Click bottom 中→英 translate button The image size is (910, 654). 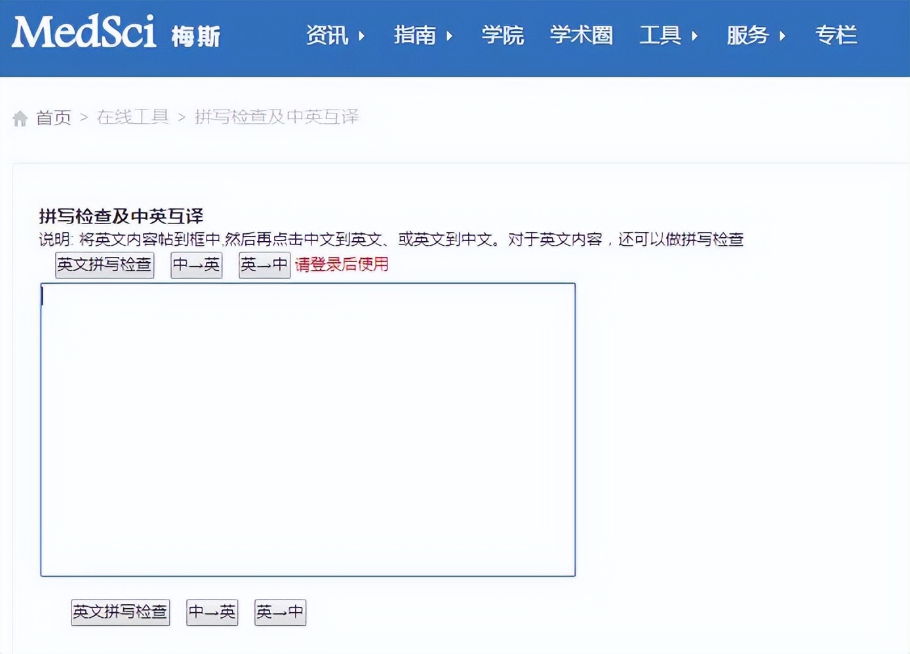click(212, 612)
